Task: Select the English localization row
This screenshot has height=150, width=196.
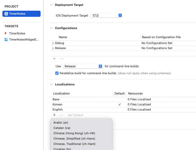Action: 123,109
